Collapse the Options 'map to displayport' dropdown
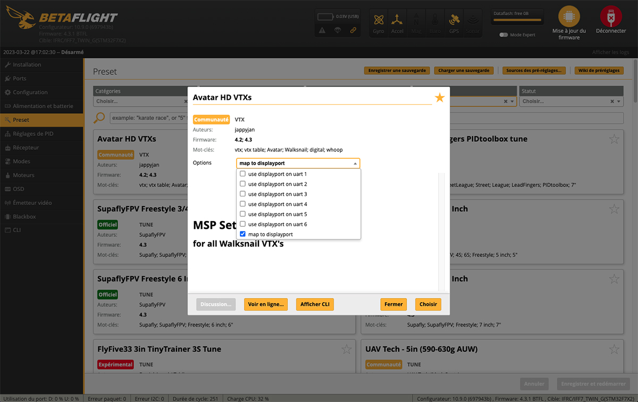Image resolution: width=638 pixels, height=402 pixels. tap(298, 164)
